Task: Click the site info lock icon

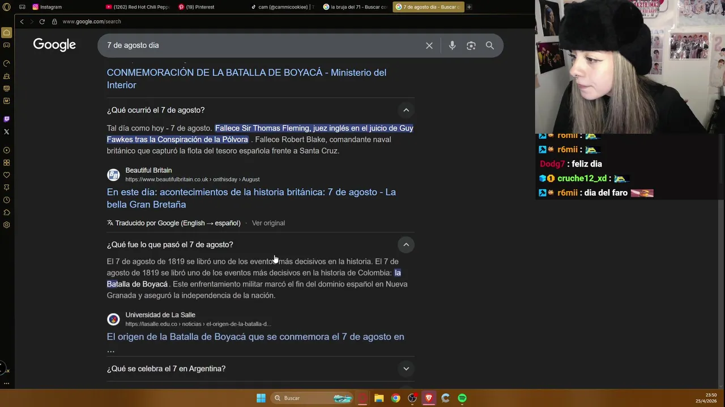Action: click(x=54, y=21)
